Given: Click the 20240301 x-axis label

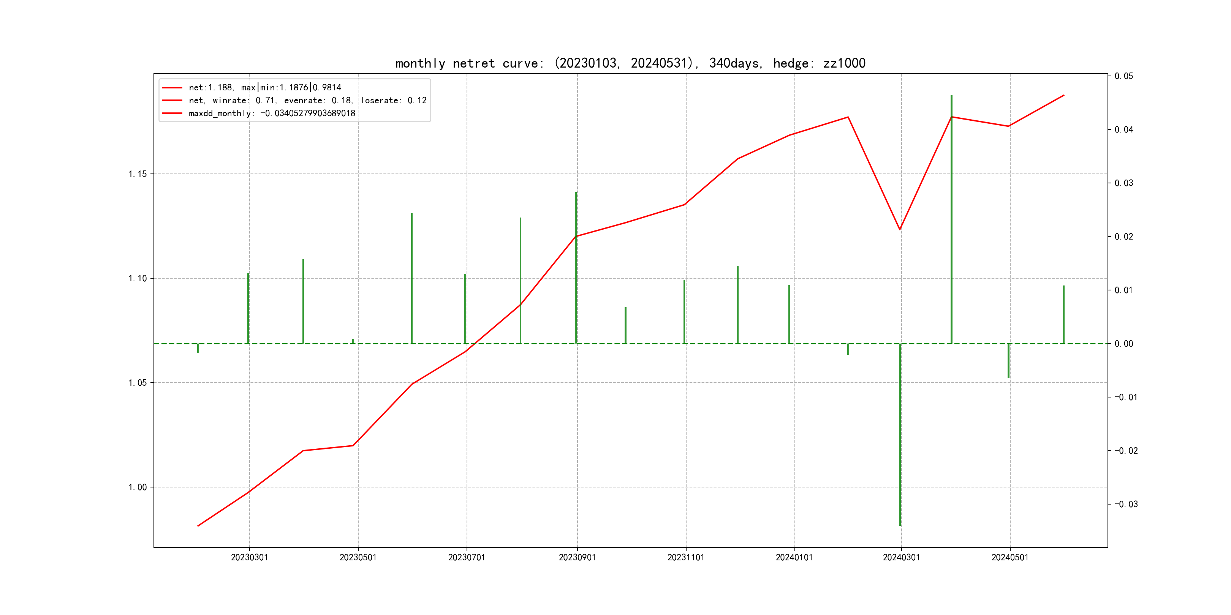Looking at the screenshot, I should coord(901,557).
